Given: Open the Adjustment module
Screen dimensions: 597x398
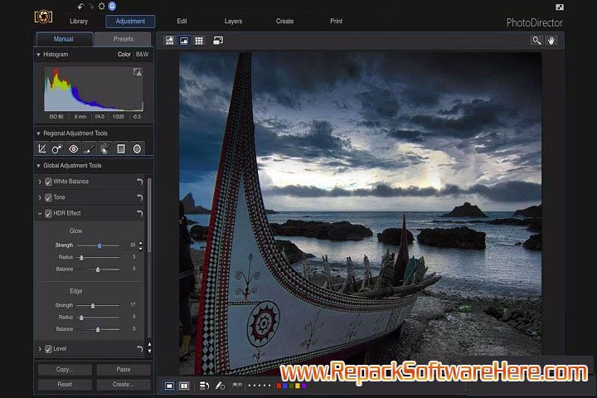Looking at the screenshot, I should [x=130, y=22].
